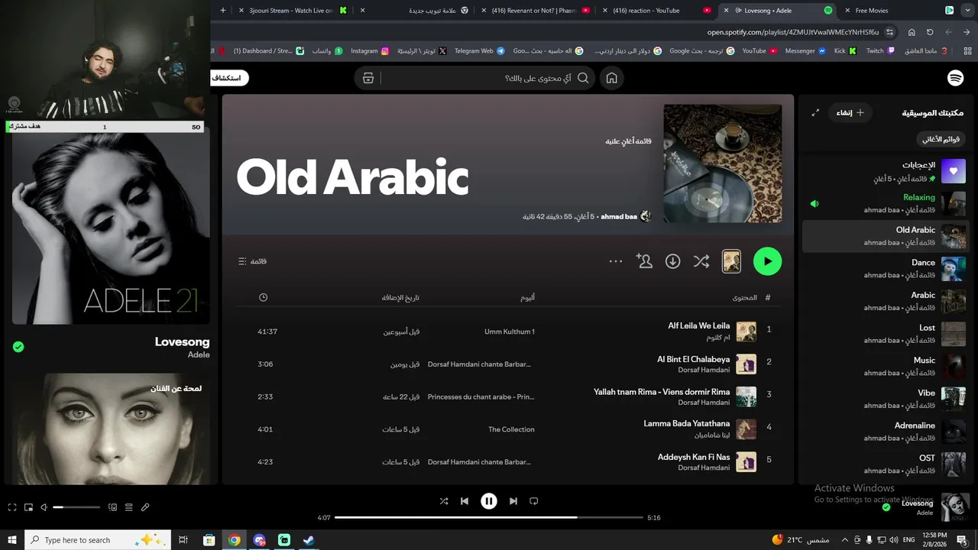Go back to the previous track

(x=465, y=501)
